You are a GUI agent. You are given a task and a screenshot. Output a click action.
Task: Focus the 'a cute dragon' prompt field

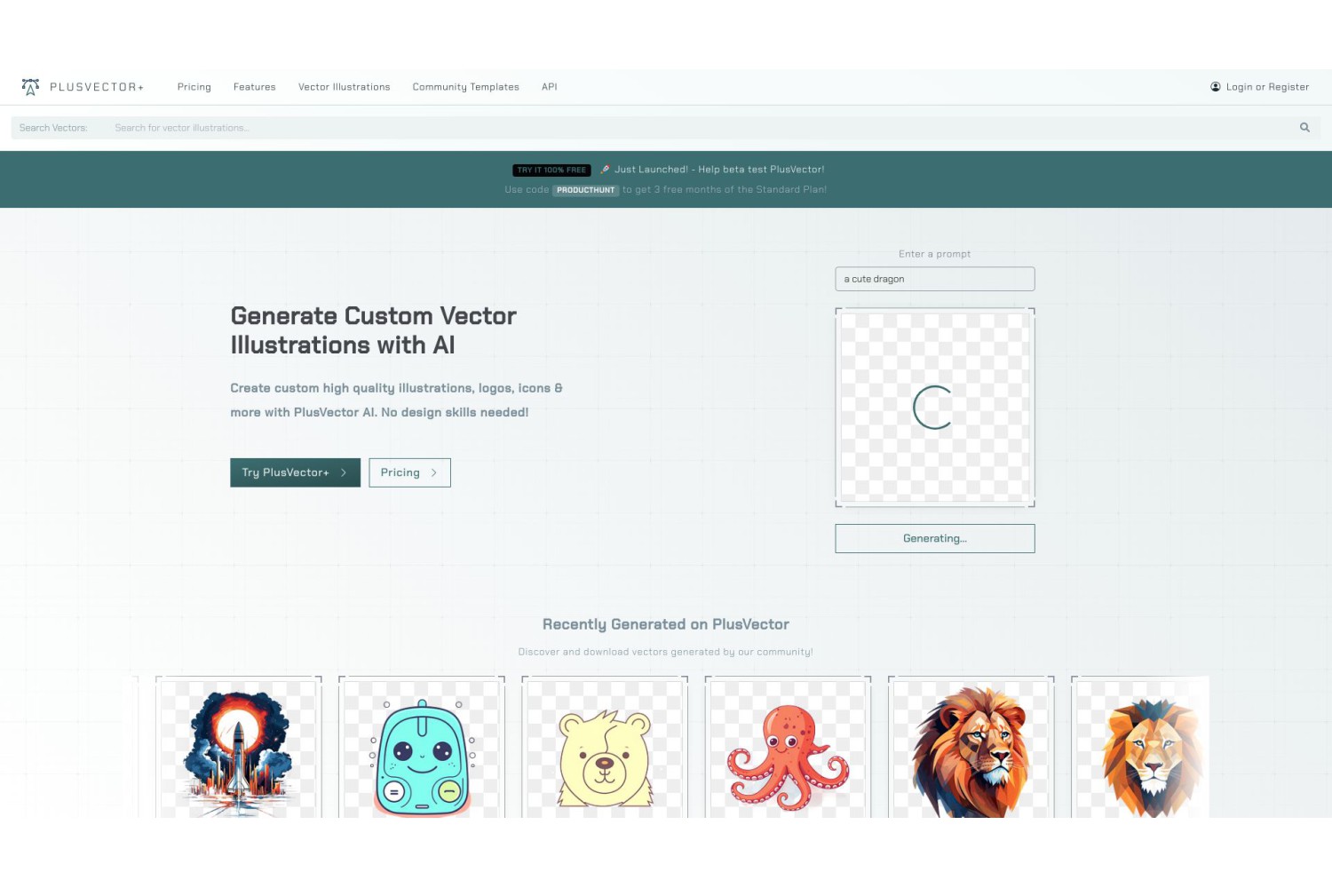click(x=934, y=279)
